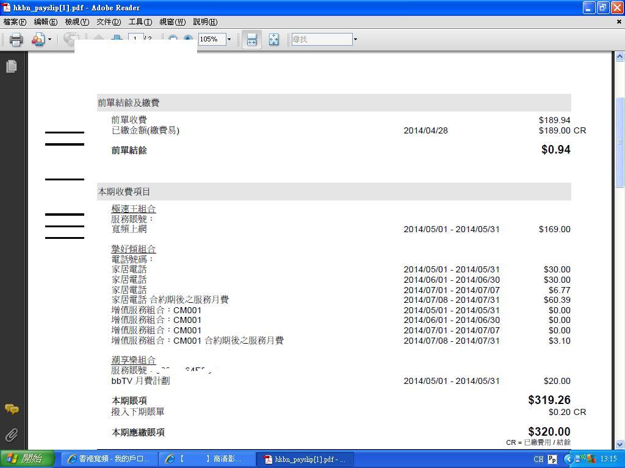
Task: Click the $0.20 CR carried forward amount
Action: pos(567,413)
